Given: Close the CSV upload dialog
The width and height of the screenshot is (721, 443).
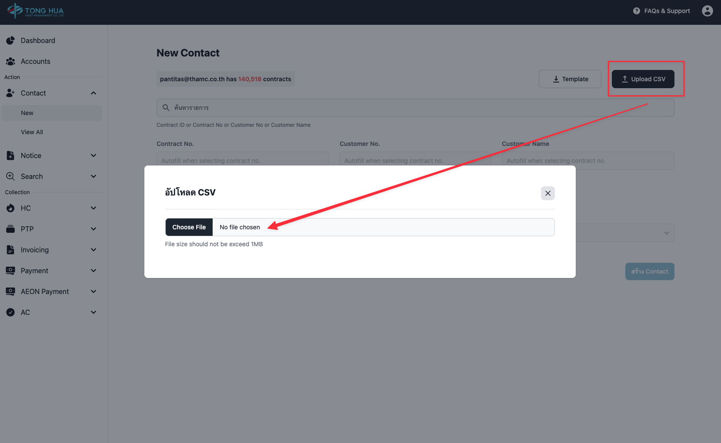Looking at the screenshot, I should 547,193.
